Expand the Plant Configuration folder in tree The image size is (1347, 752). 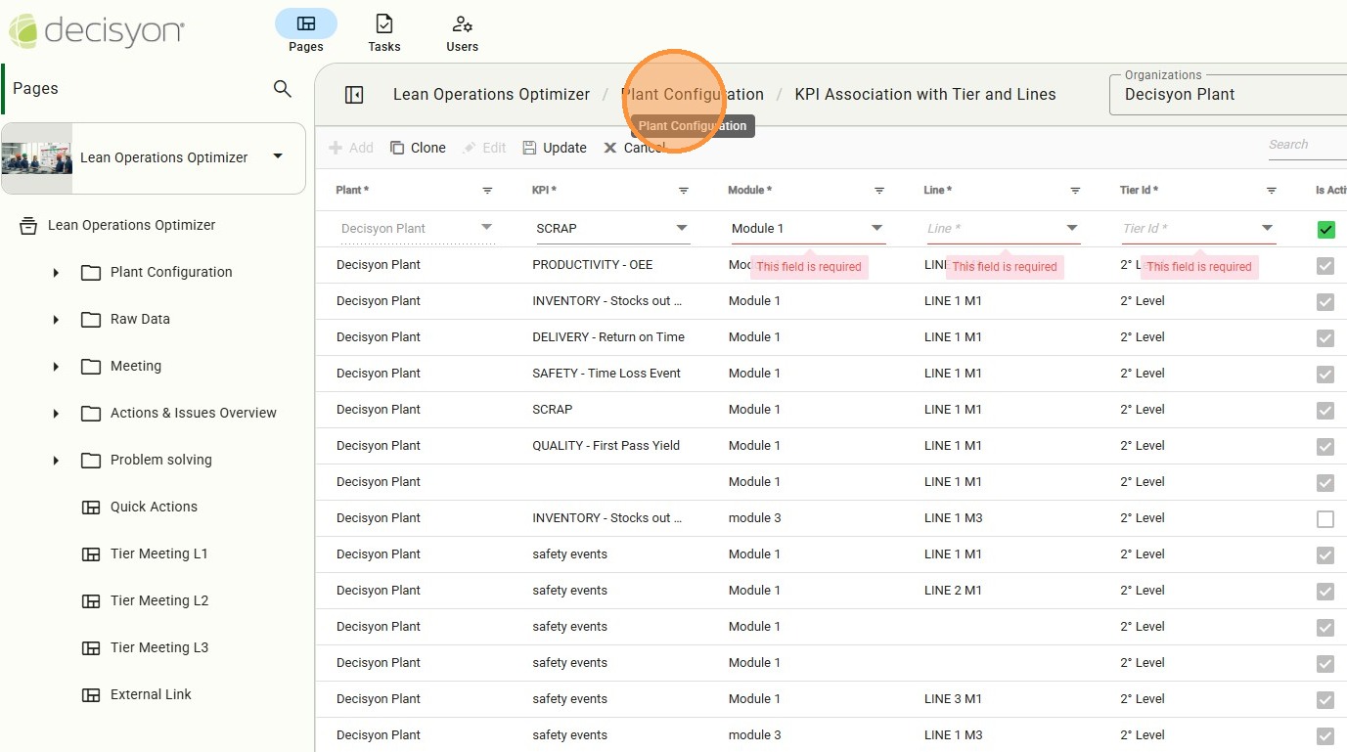56,273
